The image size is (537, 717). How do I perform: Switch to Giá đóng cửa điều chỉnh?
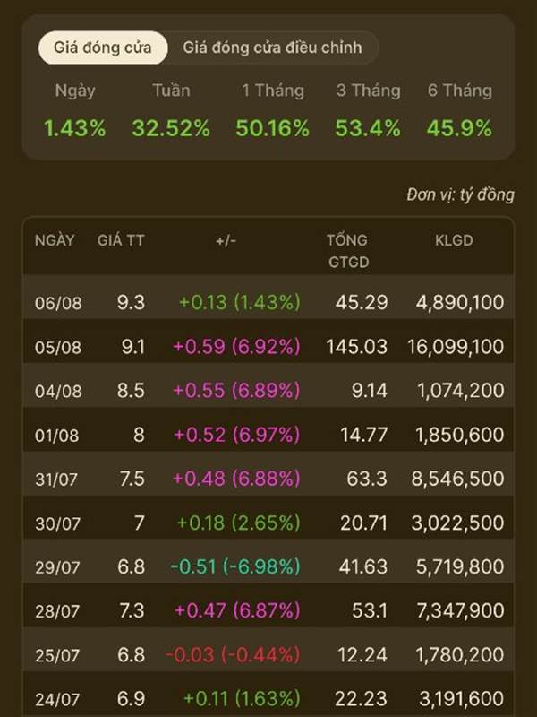click(x=273, y=48)
